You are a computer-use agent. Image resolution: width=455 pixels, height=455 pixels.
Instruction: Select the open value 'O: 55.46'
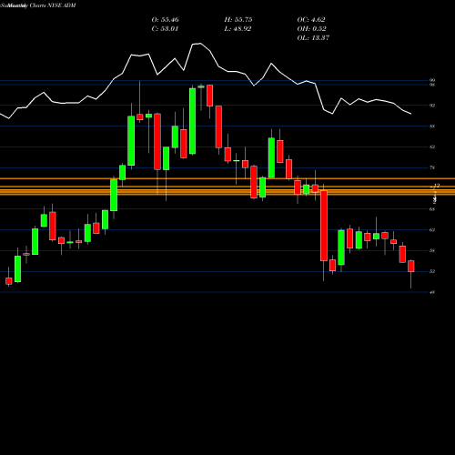tap(165, 20)
